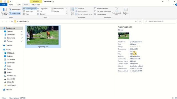Select Large icons layout

(x=42, y=9)
